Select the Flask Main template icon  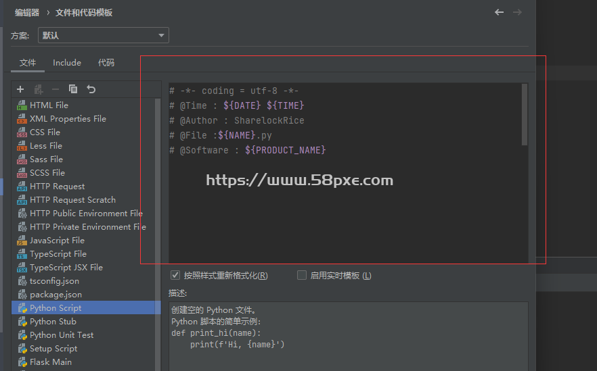(22, 362)
